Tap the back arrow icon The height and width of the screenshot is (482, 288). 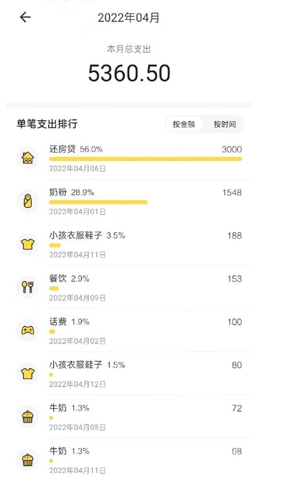(25, 17)
